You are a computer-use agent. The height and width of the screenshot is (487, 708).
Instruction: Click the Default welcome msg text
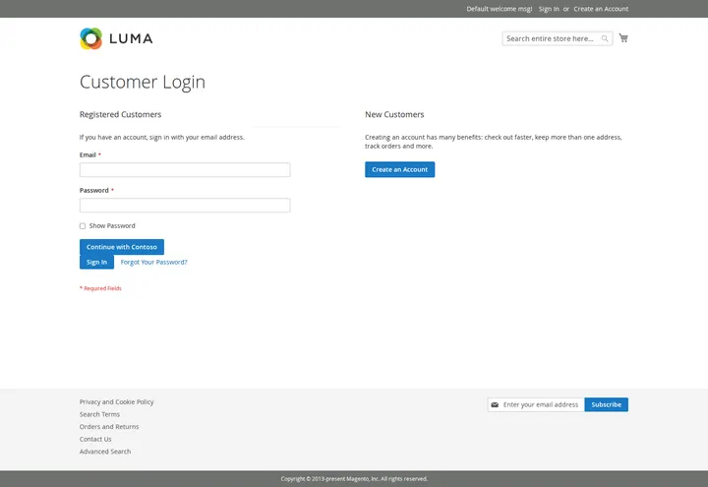point(500,9)
